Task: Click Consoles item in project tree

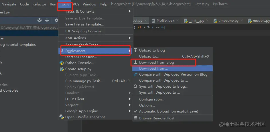Action: click(9, 90)
